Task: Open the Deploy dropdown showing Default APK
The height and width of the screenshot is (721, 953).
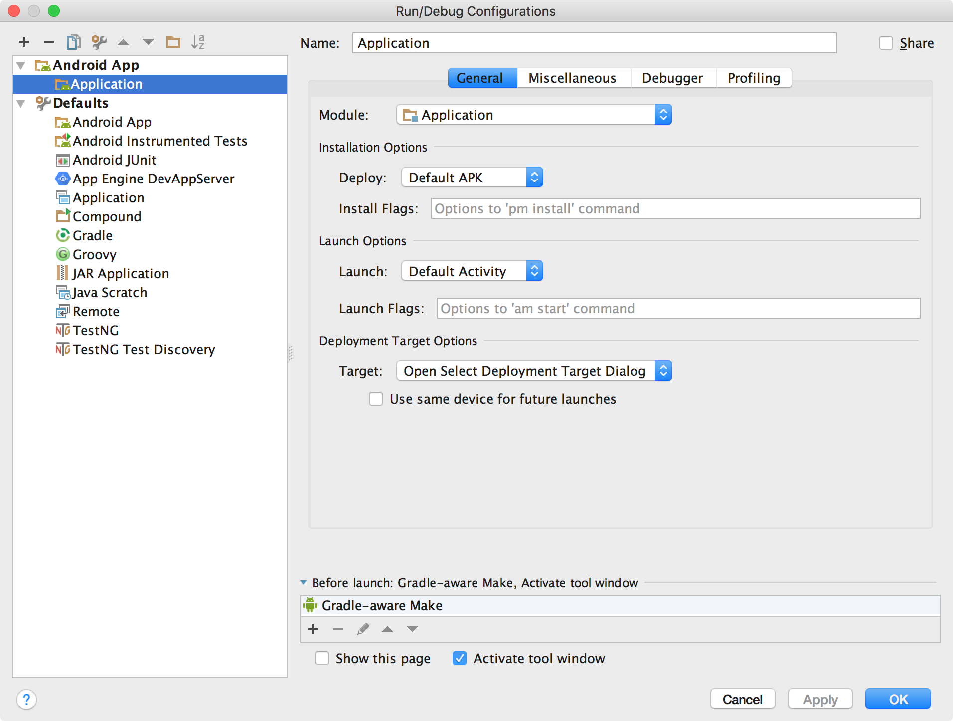Action: coord(472,178)
